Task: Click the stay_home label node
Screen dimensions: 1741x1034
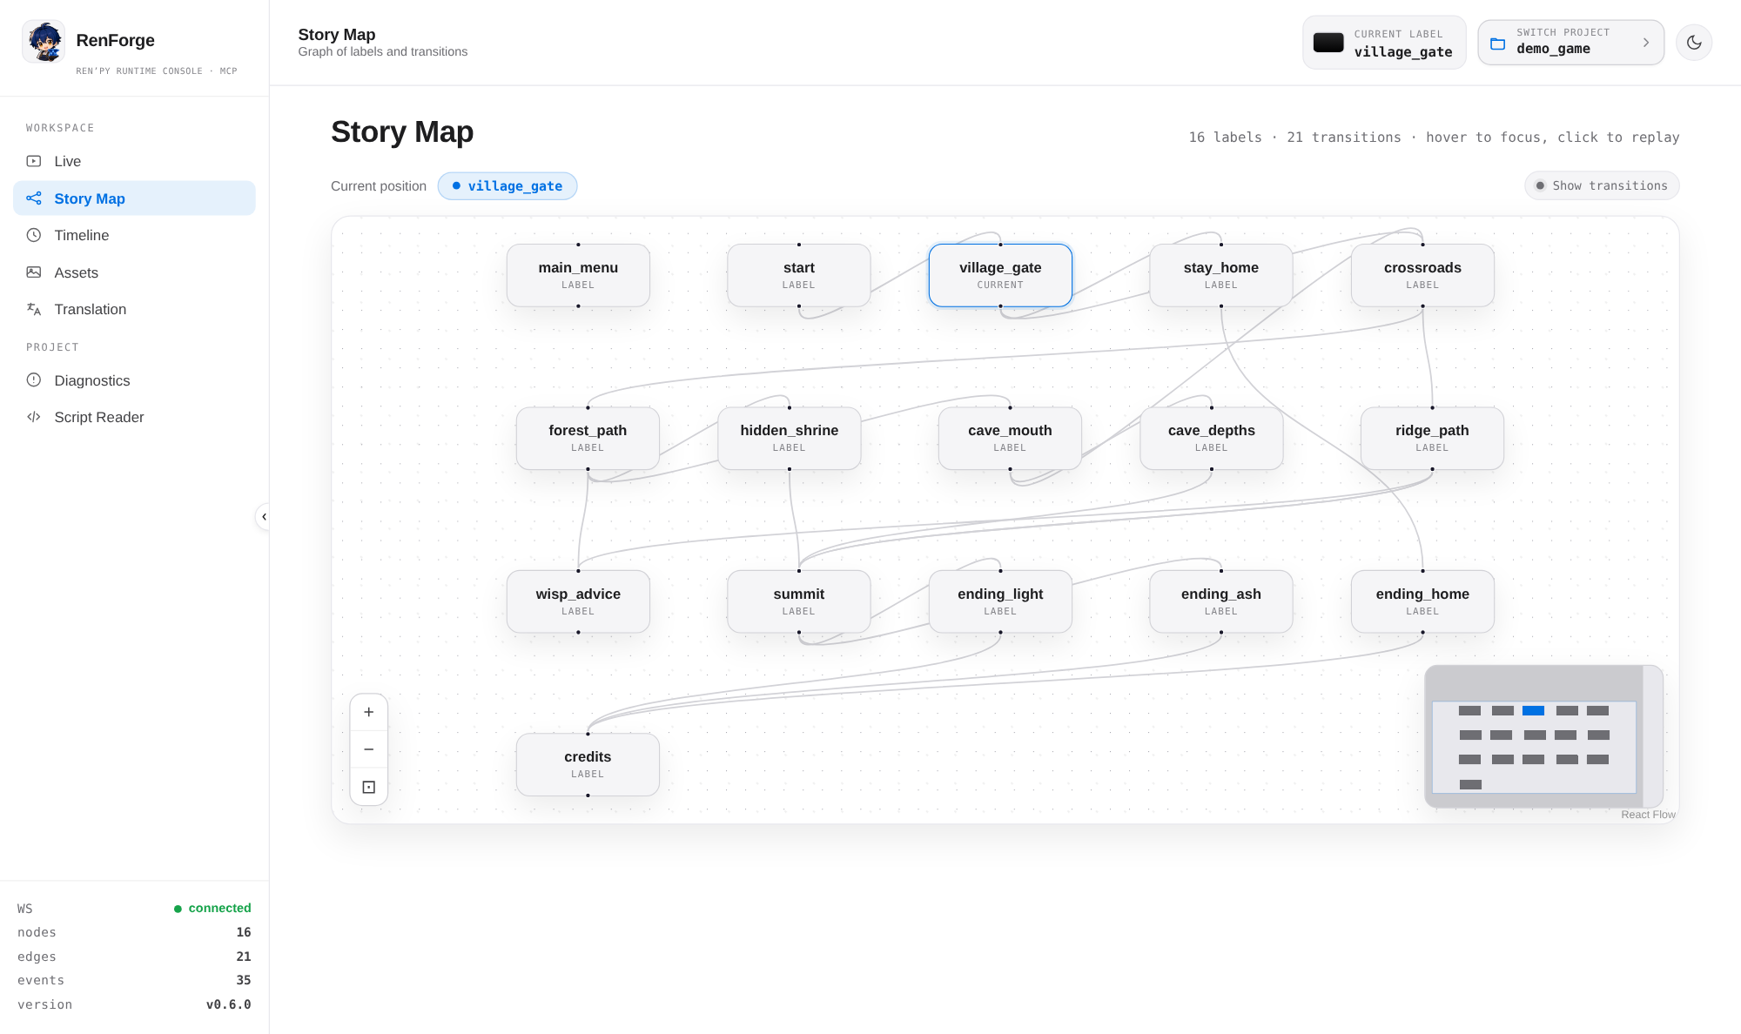Action: pos(1221,275)
